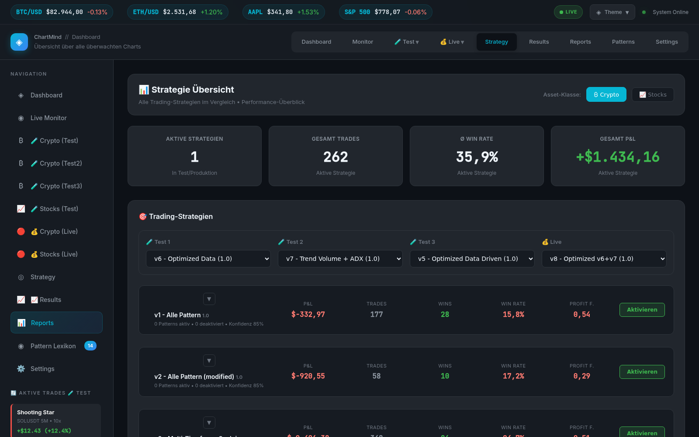Click the bar chart icon in Strategie Übersicht title
Image resolution: width=699 pixels, height=437 pixels.
[144, 90]
